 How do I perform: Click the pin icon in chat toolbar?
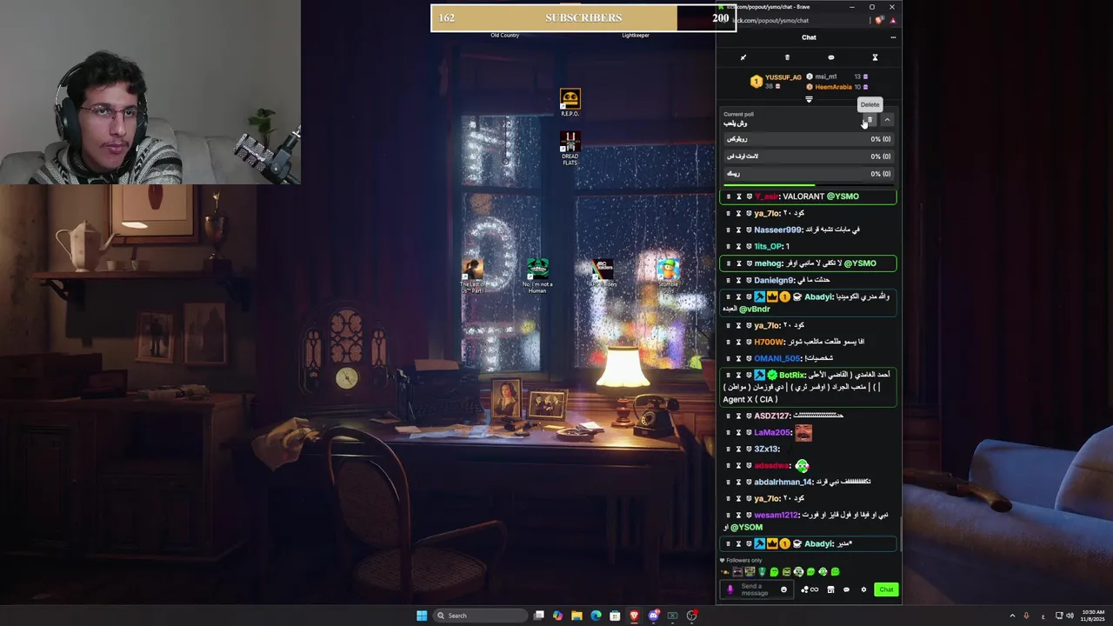tap(743, 57)
